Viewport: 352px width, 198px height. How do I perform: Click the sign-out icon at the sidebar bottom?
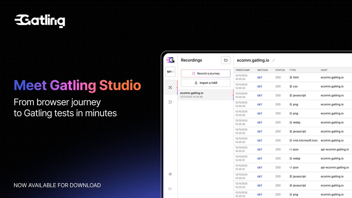[x=170, y=189]
